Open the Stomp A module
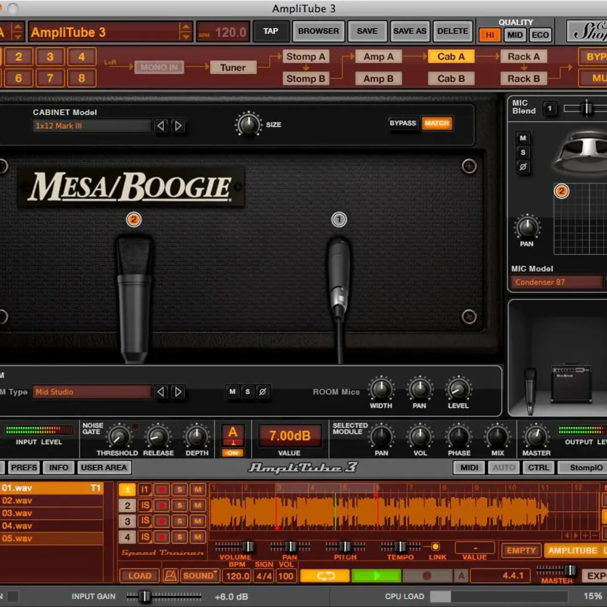 pyautogui.click(x=306, y=57)
